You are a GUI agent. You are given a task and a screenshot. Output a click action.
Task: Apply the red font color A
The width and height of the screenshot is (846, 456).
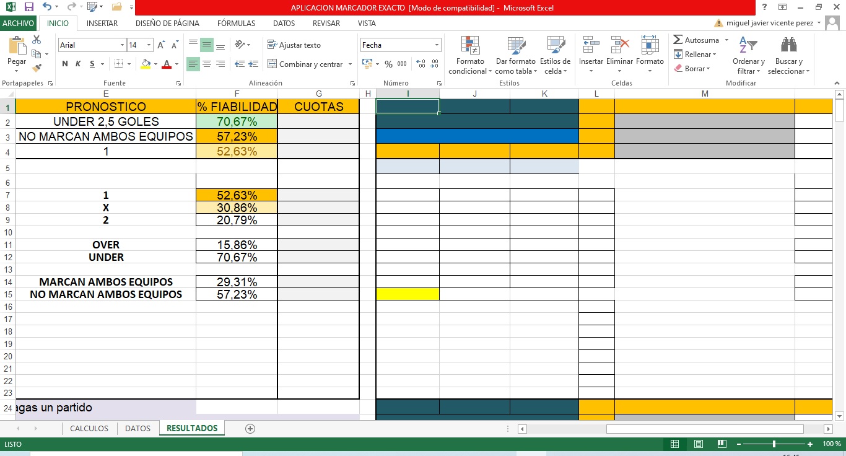(167, 64)
